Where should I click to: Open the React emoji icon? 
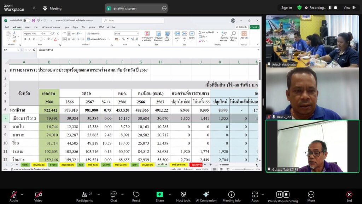point(136,194)
